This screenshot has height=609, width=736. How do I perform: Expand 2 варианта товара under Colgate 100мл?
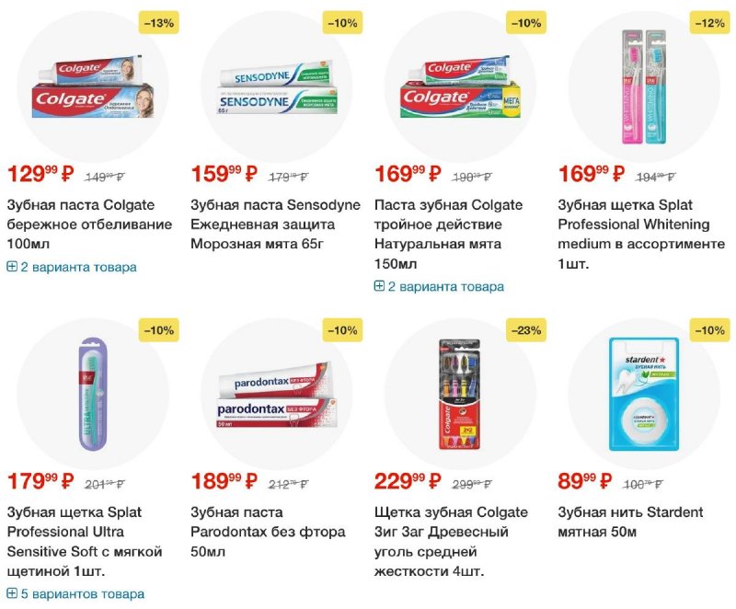click(x=72, y=267)
